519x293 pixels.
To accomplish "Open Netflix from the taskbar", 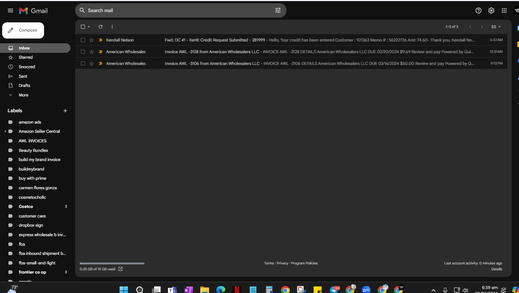I will (237, 290).
